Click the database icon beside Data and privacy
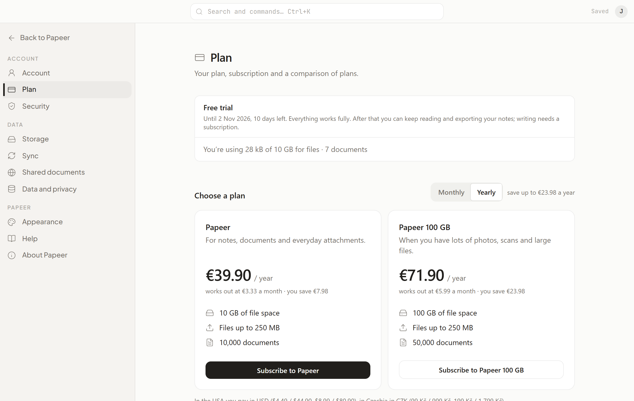The image size is (634, 401). 12,189
